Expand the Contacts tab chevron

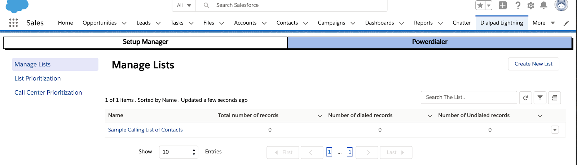coord(305,23)
